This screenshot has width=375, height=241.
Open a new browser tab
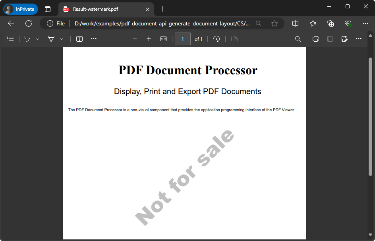[162, 9]
